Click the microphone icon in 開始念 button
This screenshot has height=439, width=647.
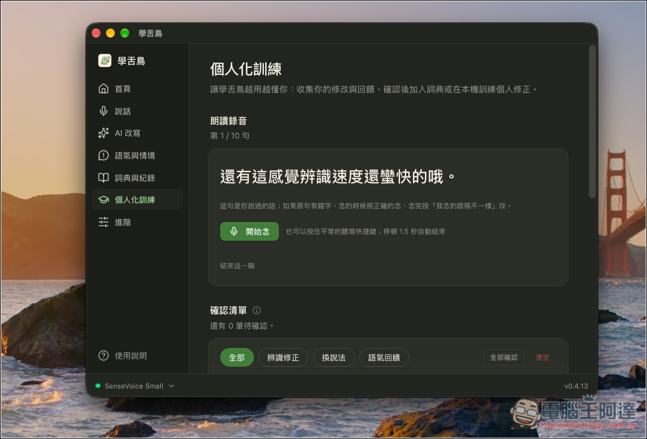[234, 231]
